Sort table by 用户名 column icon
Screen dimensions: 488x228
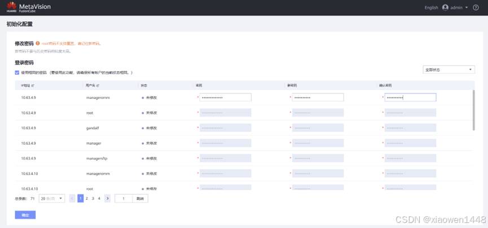[98, 86]
